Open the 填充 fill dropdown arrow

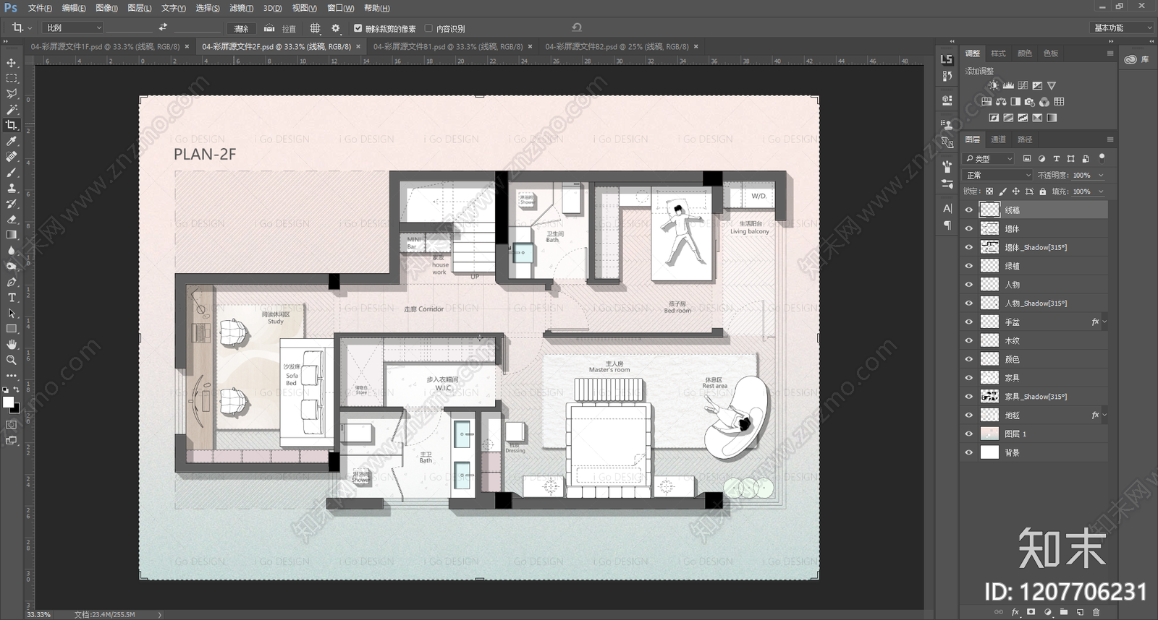pyautogui.click(x=1101, y=191)
